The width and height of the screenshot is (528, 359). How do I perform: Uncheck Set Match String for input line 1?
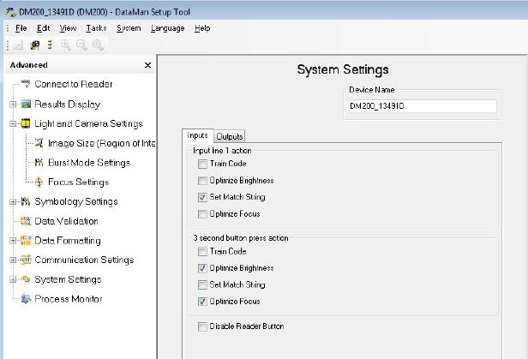click(202, 197)
